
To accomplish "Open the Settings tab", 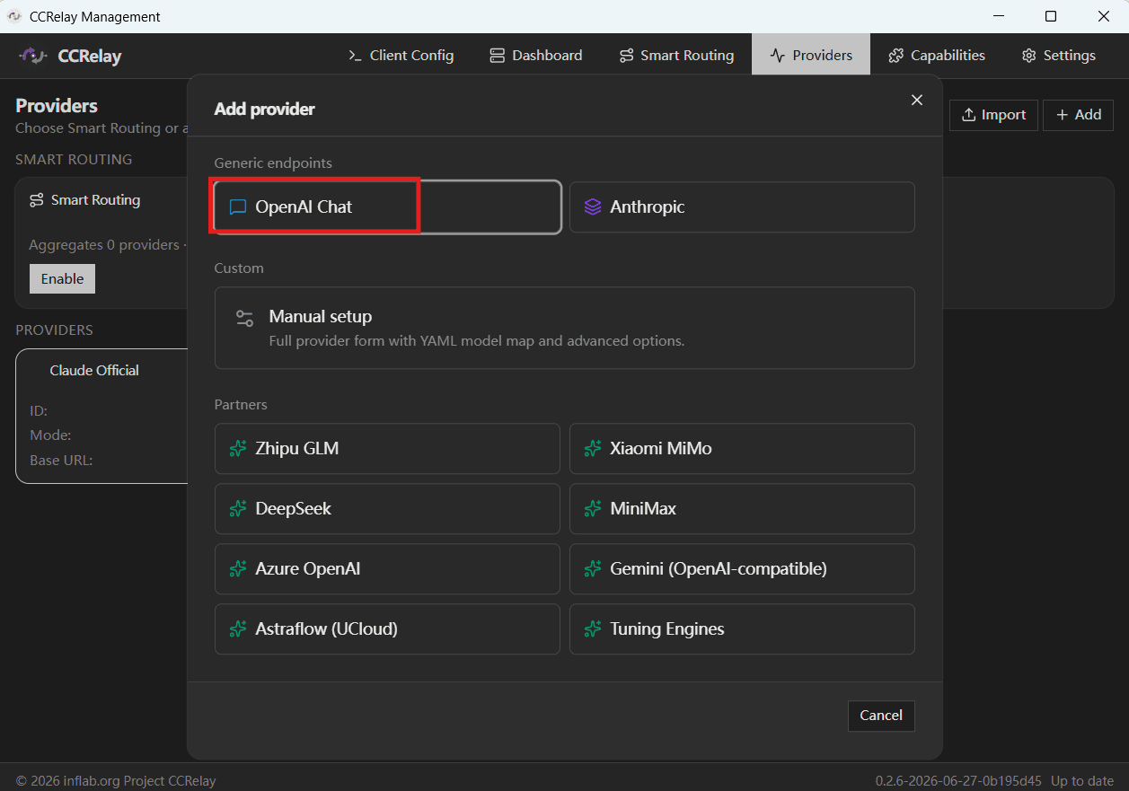I will pos(1058,55).
